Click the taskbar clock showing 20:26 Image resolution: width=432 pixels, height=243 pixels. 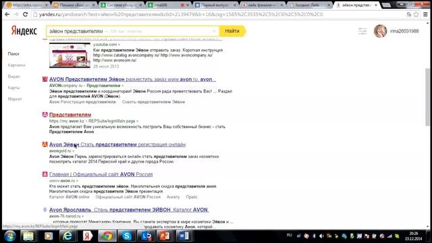click(413, 236)
